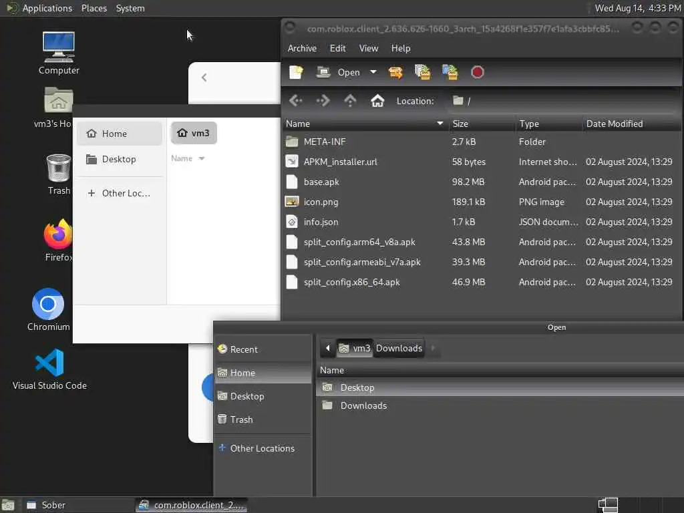Go forward using the archive forward arrow
Screen dimensions: 684x513
[x=323, y=101]
